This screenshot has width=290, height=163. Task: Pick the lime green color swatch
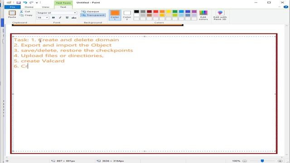click(x=175, y=15)
